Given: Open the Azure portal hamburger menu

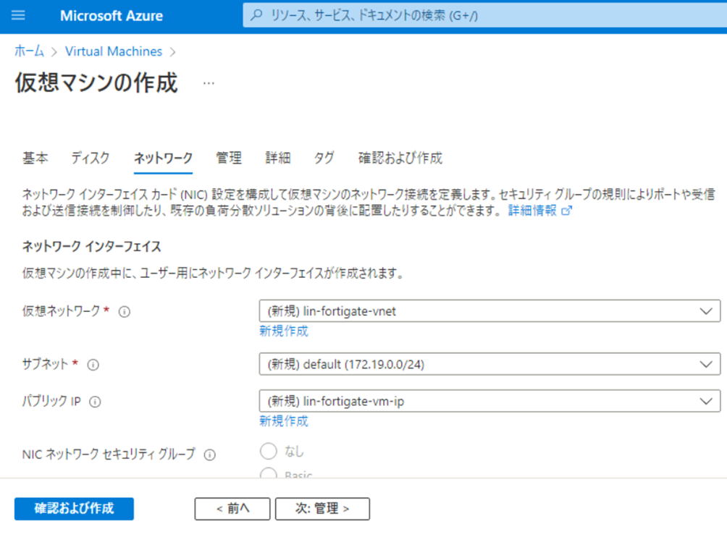Looking at the screenshot, I should coord(18,15).
